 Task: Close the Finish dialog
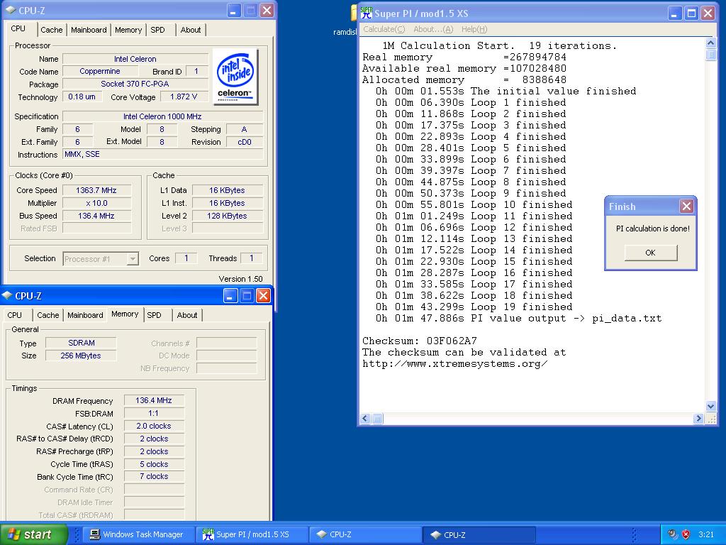click(686, 207)
